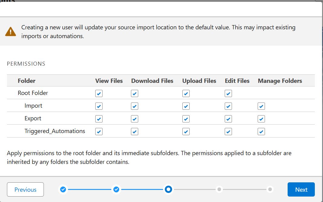Click the Next button
This screenshot has width=323, height=202.
(301, 189)
